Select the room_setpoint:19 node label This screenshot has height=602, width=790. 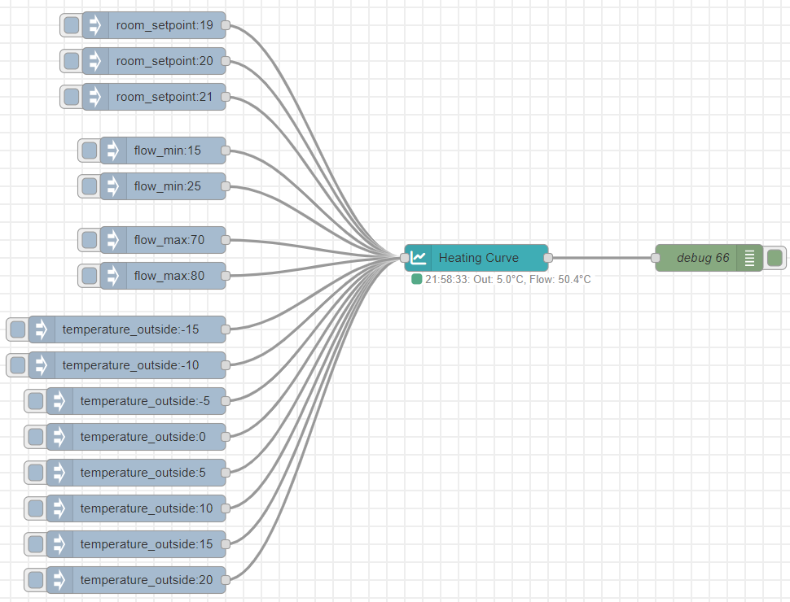point(165,25)
